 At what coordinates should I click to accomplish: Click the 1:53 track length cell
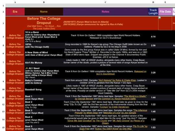click(x=153, y=127)
